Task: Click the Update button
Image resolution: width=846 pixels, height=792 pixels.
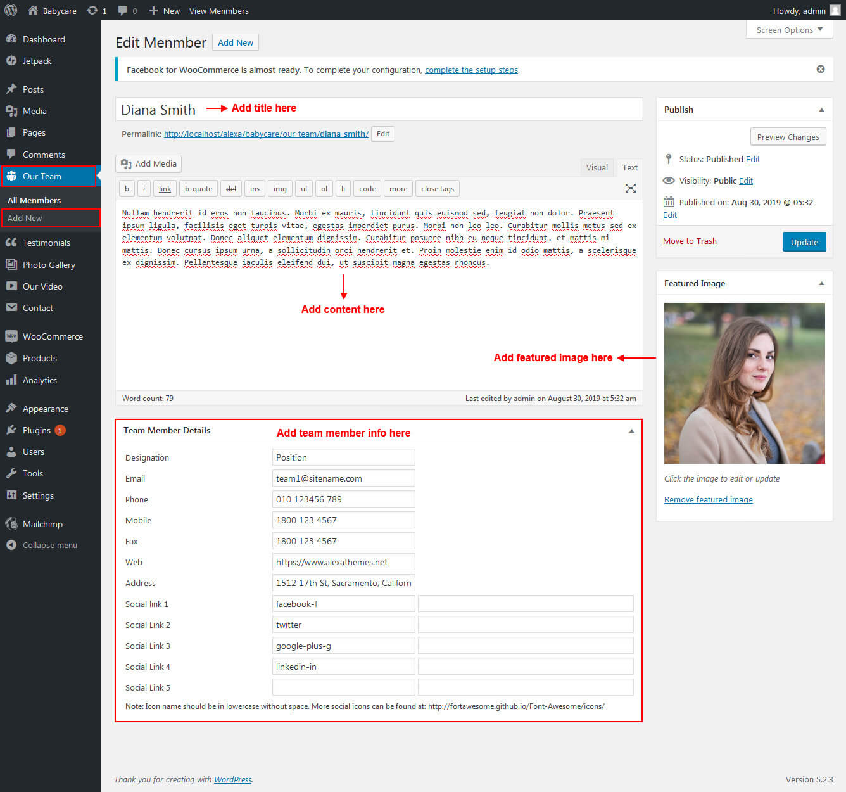Action: pyautogui.click(x=804, y=242)
